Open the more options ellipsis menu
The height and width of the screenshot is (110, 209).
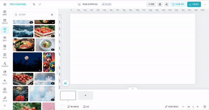205,4
